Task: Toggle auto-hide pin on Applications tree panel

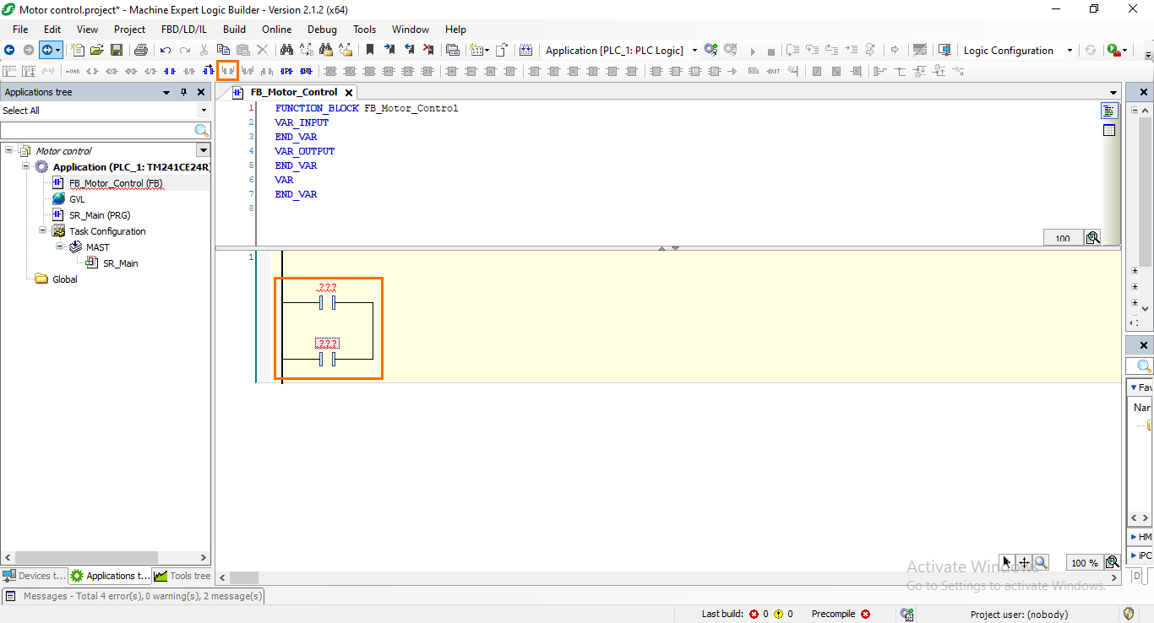Action: pos(183,92)
